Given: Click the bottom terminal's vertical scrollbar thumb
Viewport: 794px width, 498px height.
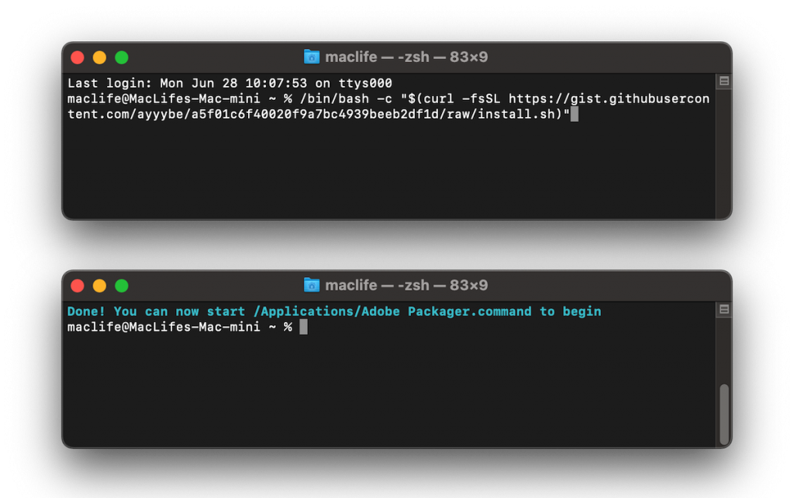Looking at the screenshot, I should point(724,414).
